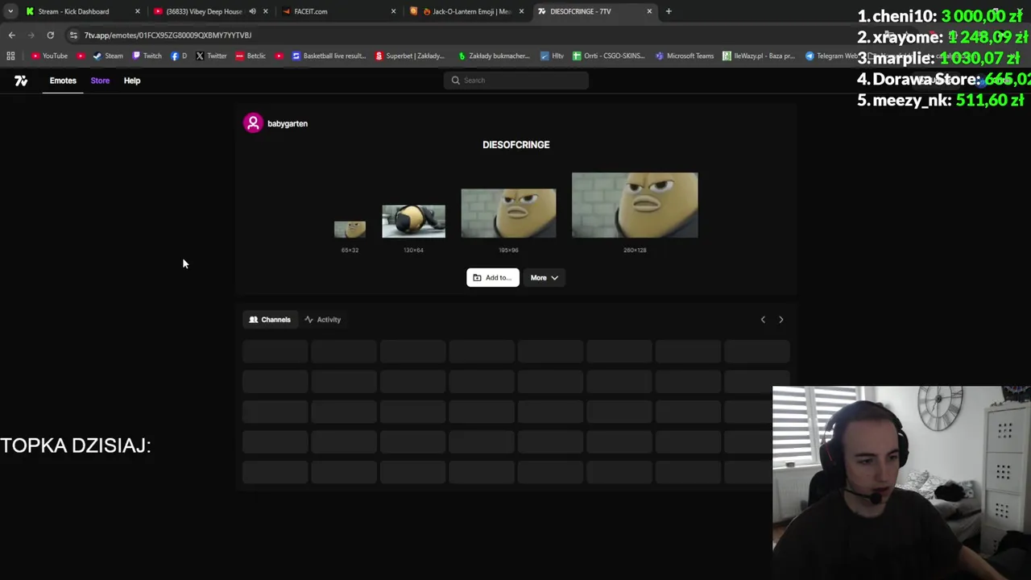Open the Help navigation tab
This screenshot has width=1031, height=580.
pyautogui.click(x=132, y=81)
